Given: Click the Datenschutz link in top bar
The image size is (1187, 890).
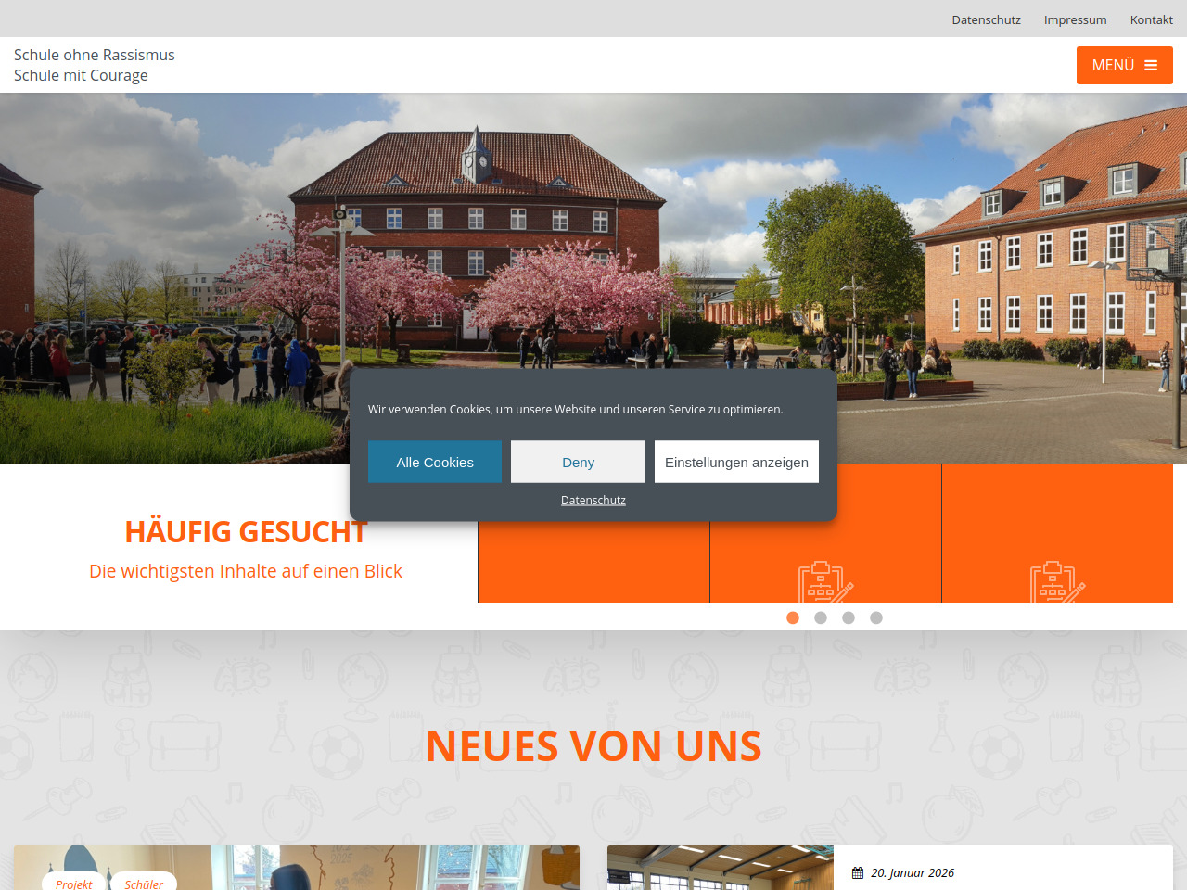Looking at the screenshot, I should point(986,19).
